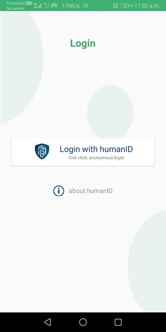Tap the 11:32 a.m. clock

point(147,6)
